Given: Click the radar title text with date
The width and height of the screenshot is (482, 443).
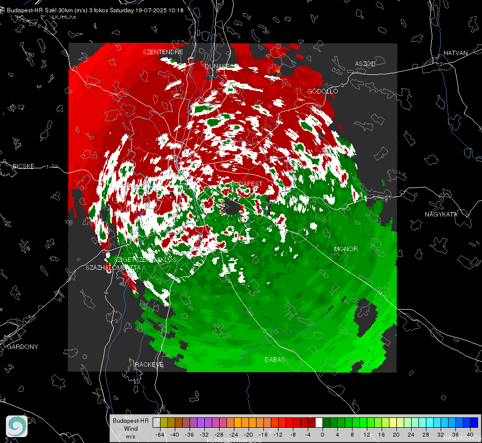Looking at the screenshot, I should click(95, 10).
